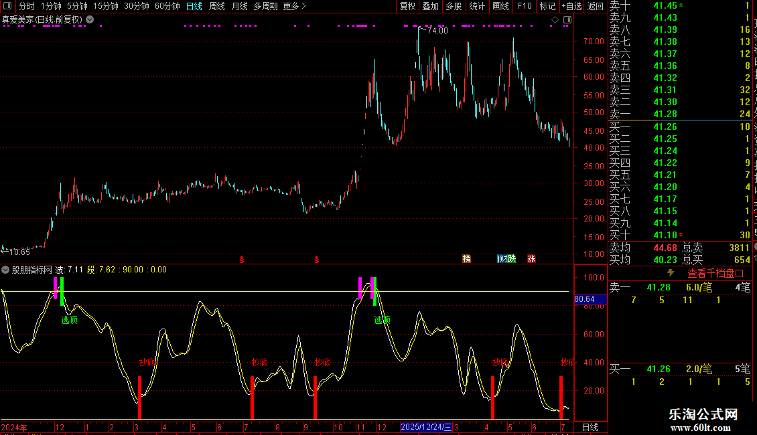Click the lightning icon beside 查看千档盘口
757x435 pixels.
[671, 273]
